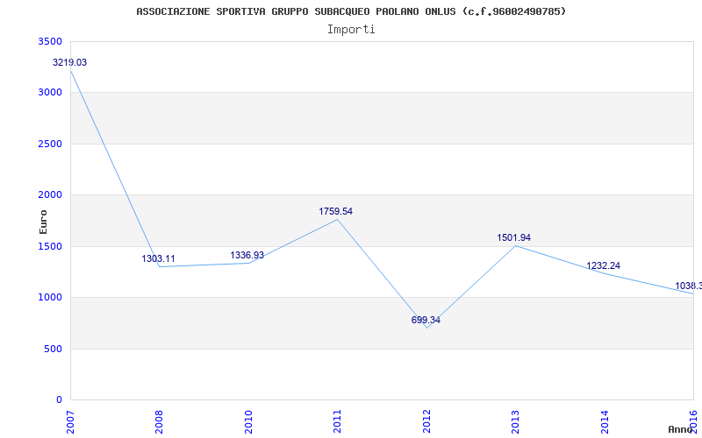Select the 2016 x-axis year label
702x438 pixels.
click(693, 422)
